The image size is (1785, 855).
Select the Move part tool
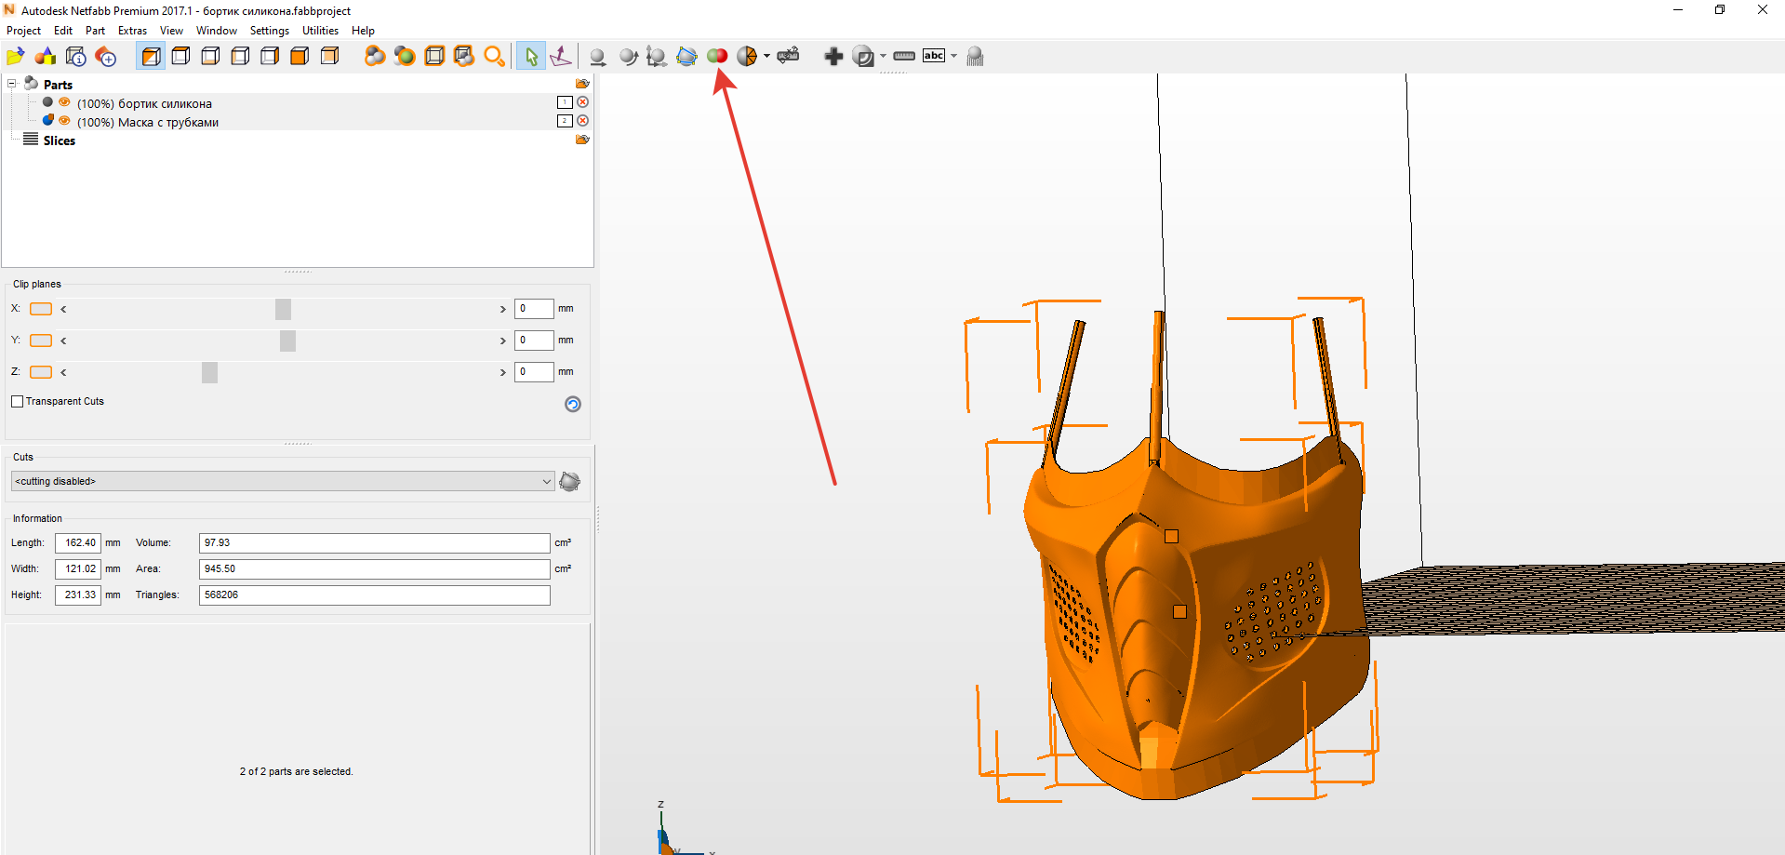pyautogui.click(x=598, y=56)
